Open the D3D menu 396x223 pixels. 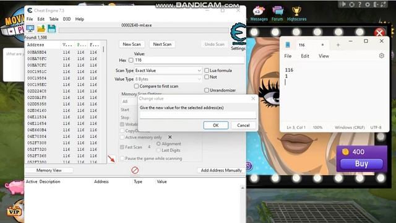[x=67, y=19]
